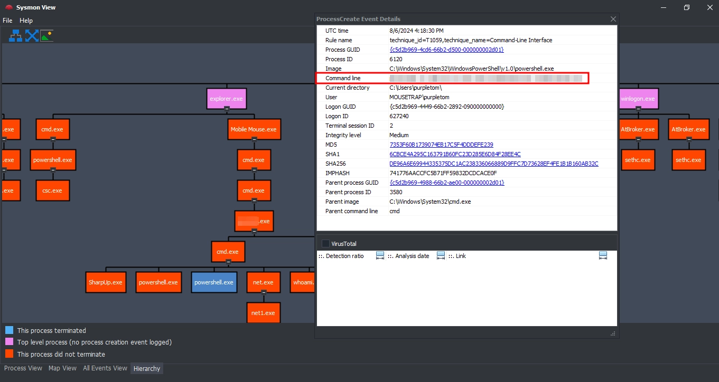This screenshot has height=382, width=719.
Task: Collapse the winlogon.exe node
Action: click(638, 108)
